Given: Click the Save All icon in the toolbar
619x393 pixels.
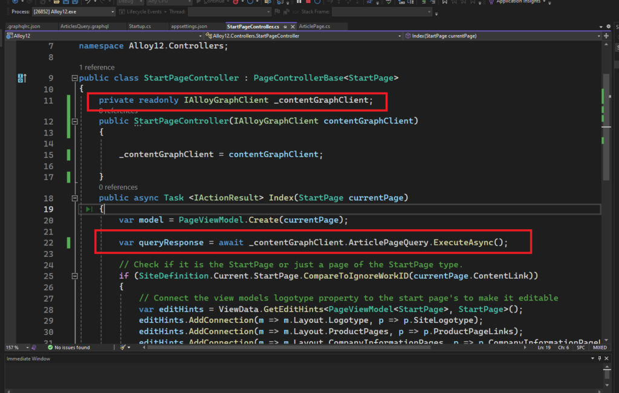Looking at the screenshot, I should [74, 2].
